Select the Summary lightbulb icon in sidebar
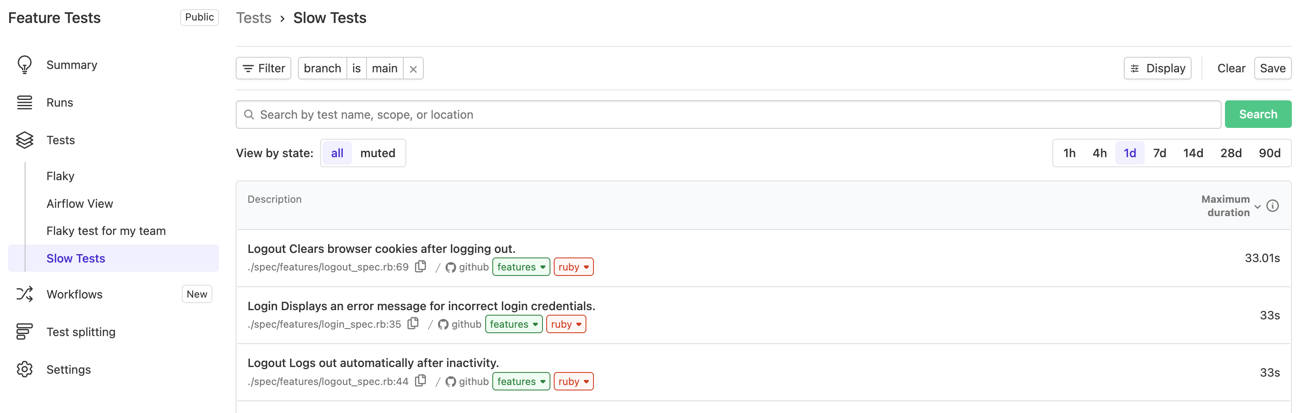The height and width of the screenshot is (413, 1314). 25,65
